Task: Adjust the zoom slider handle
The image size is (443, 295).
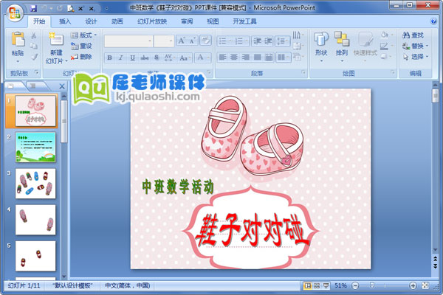Action: coord(372,285)
